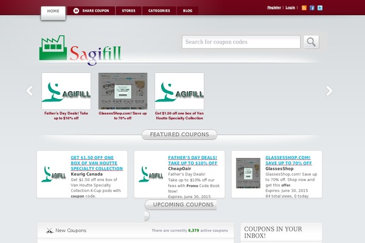
Task: Focus the Search for coupon codes field
Action: click(241, 42)
